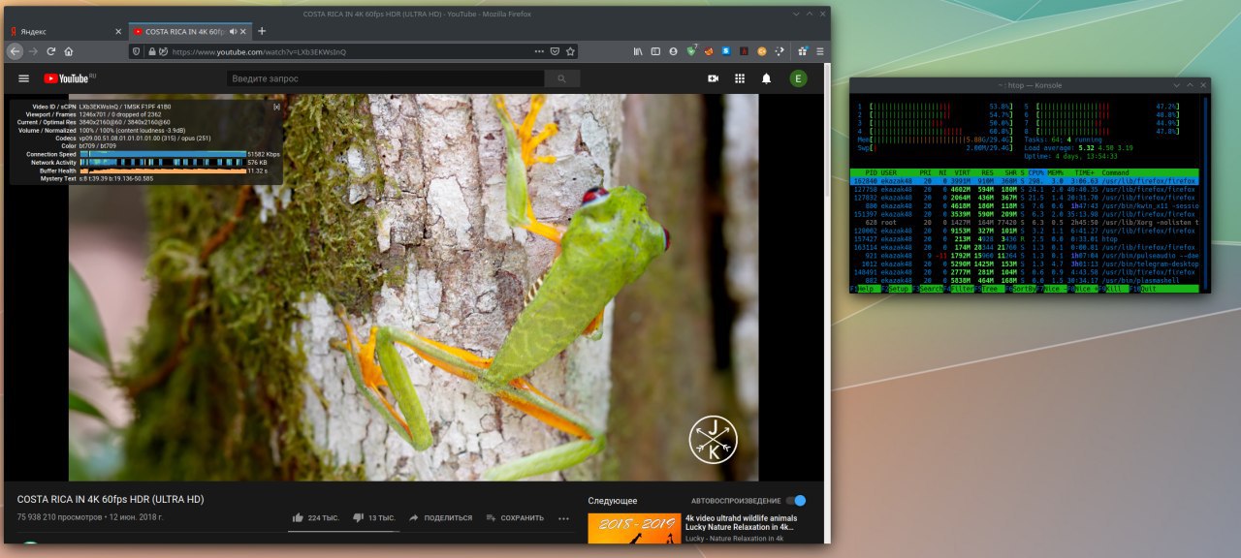Close the COSTA RICA IN 4K tab
Screen dimensions: 1241x558
pyautogui.click(x=244, y=31)
